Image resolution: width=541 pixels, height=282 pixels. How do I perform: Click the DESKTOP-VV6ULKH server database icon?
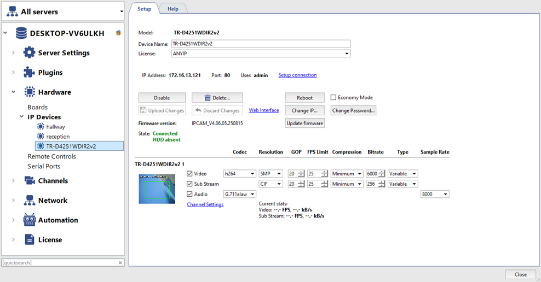21,33
